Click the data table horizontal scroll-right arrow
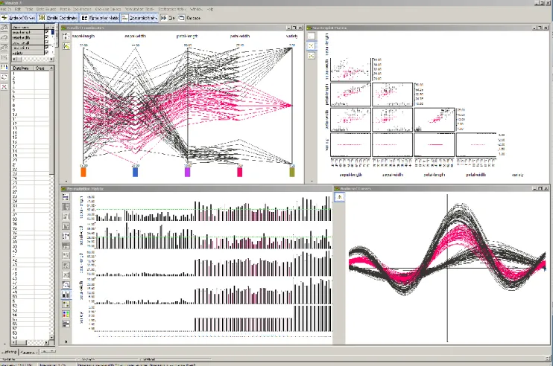Screen dimensions: 553x366 coord(46,342)
